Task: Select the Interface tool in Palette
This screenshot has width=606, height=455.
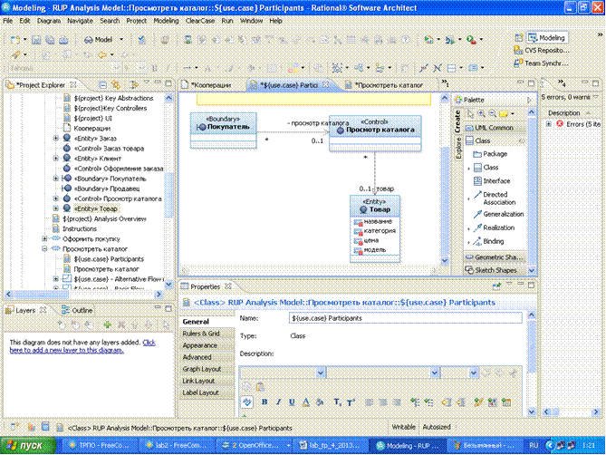Action: [x=496, y=180]
